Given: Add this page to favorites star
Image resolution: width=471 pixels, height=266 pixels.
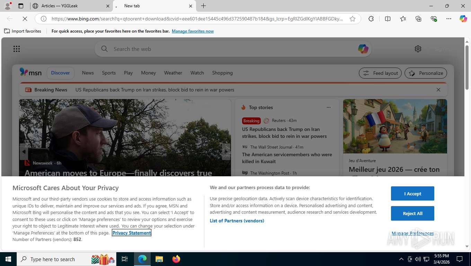Looking at the screenshot, I should click(x=353, y=19).
